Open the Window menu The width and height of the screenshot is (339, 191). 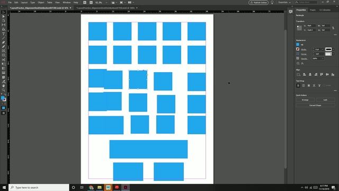point(67,2)
